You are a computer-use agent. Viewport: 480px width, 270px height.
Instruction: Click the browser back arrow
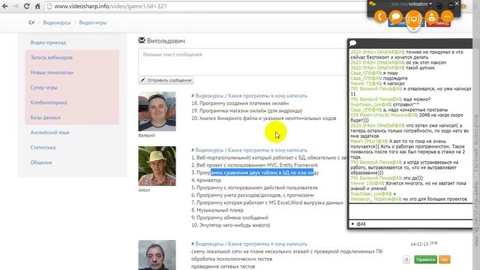(x=5, y=6)
